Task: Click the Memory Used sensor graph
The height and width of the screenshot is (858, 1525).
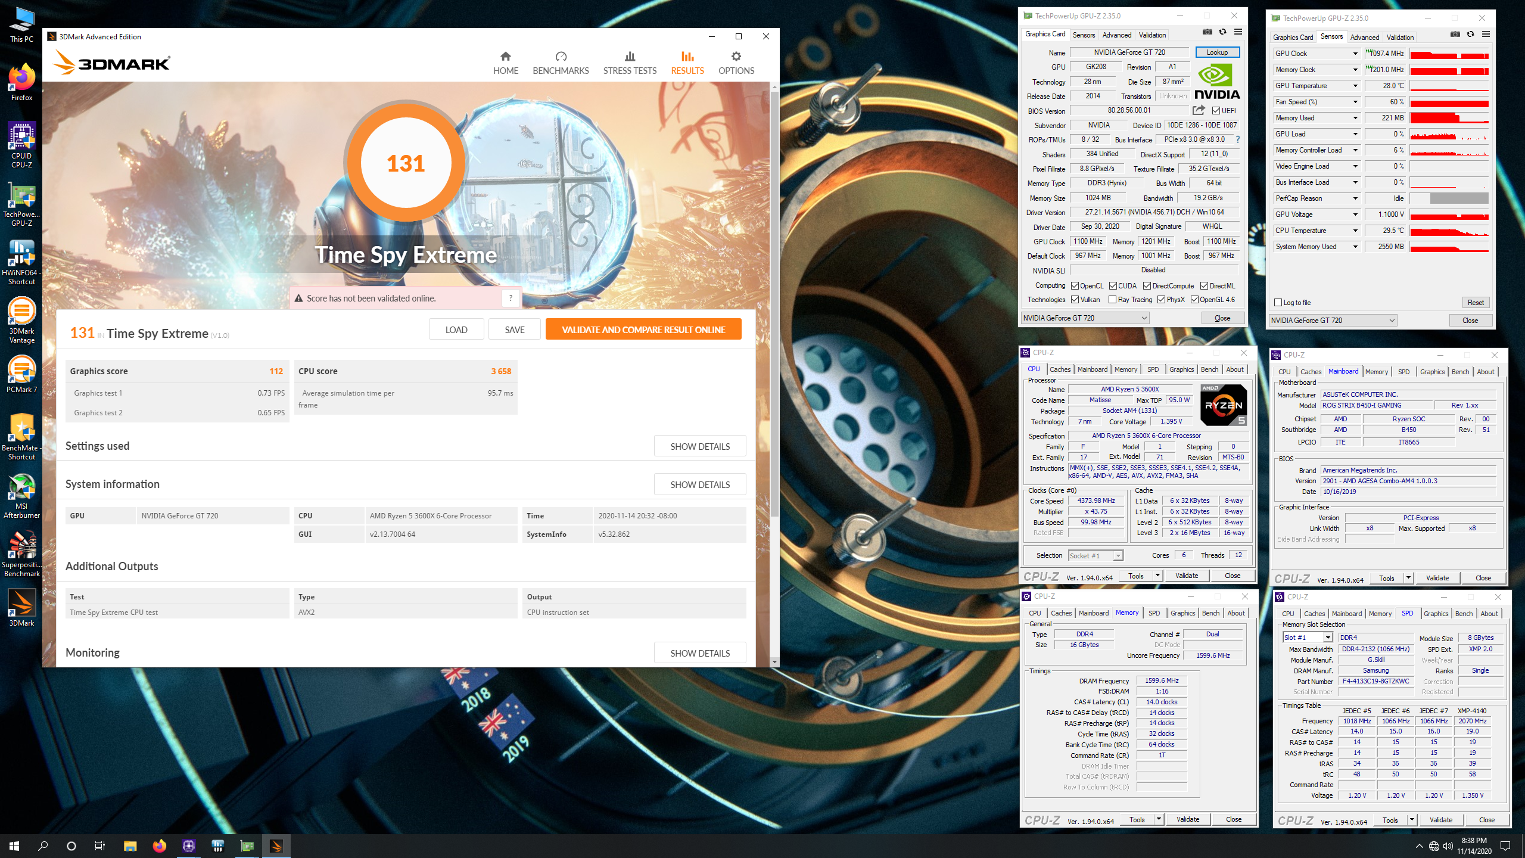Action: [x=1449, y=118]
